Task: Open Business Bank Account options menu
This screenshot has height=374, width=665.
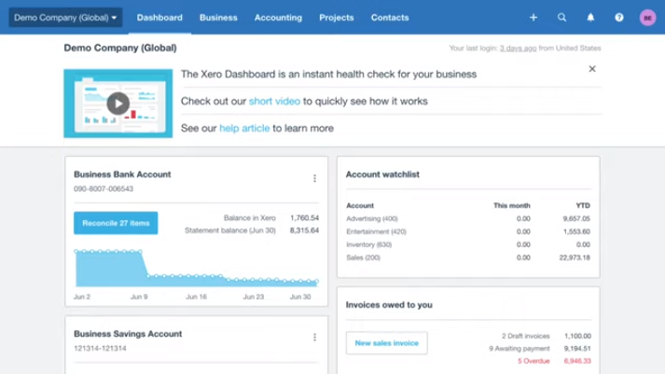Action: (x=314, y=178)
